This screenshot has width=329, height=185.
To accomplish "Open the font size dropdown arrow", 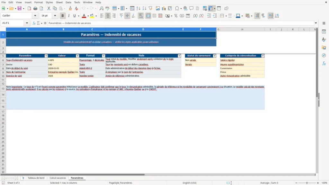I will (55, 16).
